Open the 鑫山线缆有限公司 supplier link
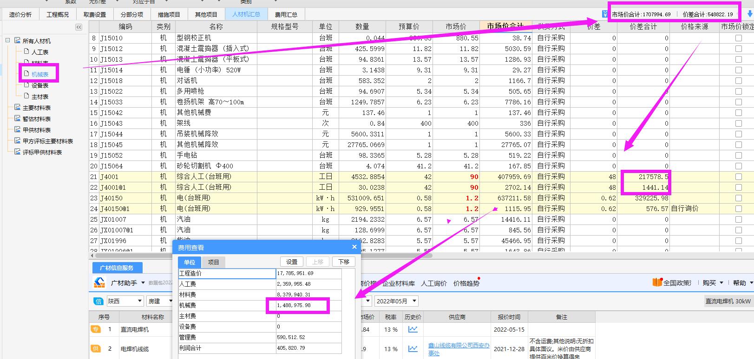This screenshot has width=754, height=359. (459, 349)
